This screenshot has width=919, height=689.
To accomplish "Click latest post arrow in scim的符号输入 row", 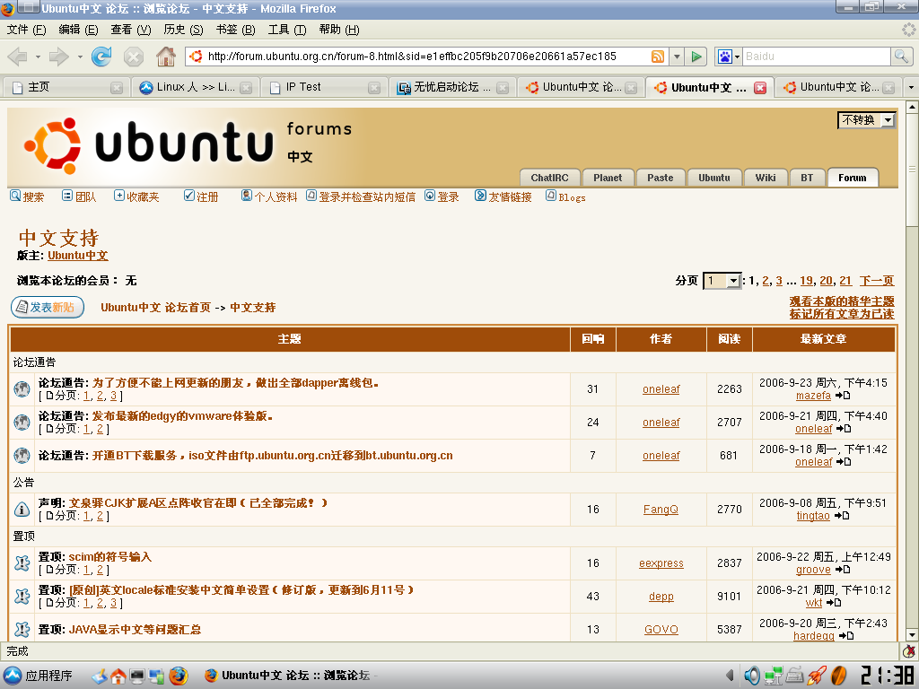I will 843,570.
